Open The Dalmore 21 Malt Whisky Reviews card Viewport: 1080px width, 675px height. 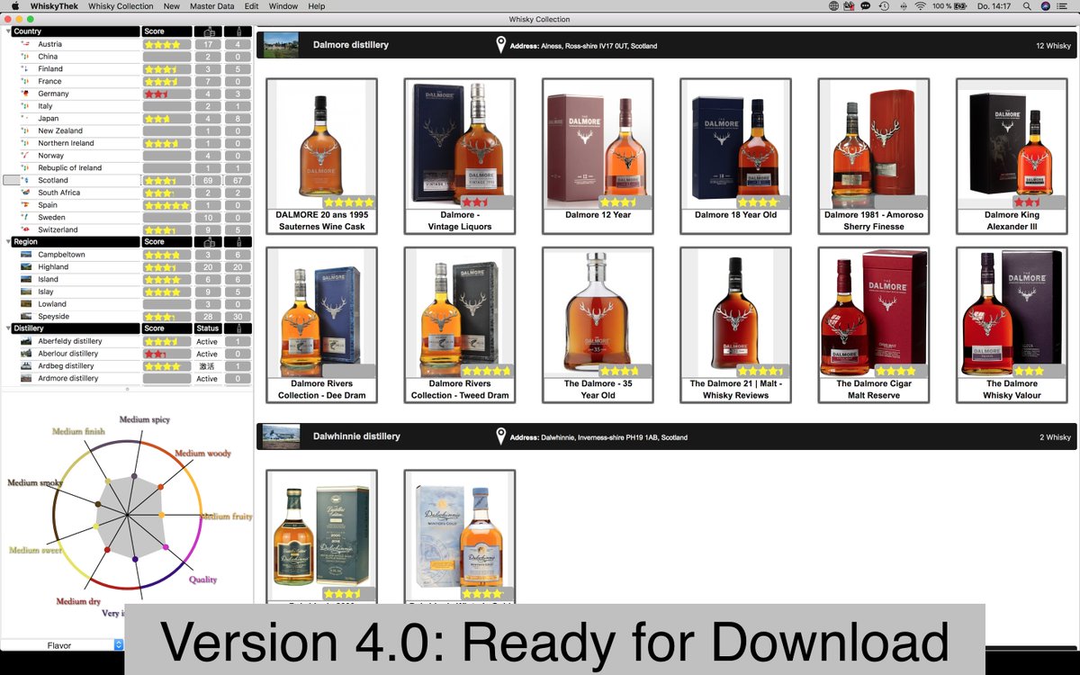click(735, 325)
